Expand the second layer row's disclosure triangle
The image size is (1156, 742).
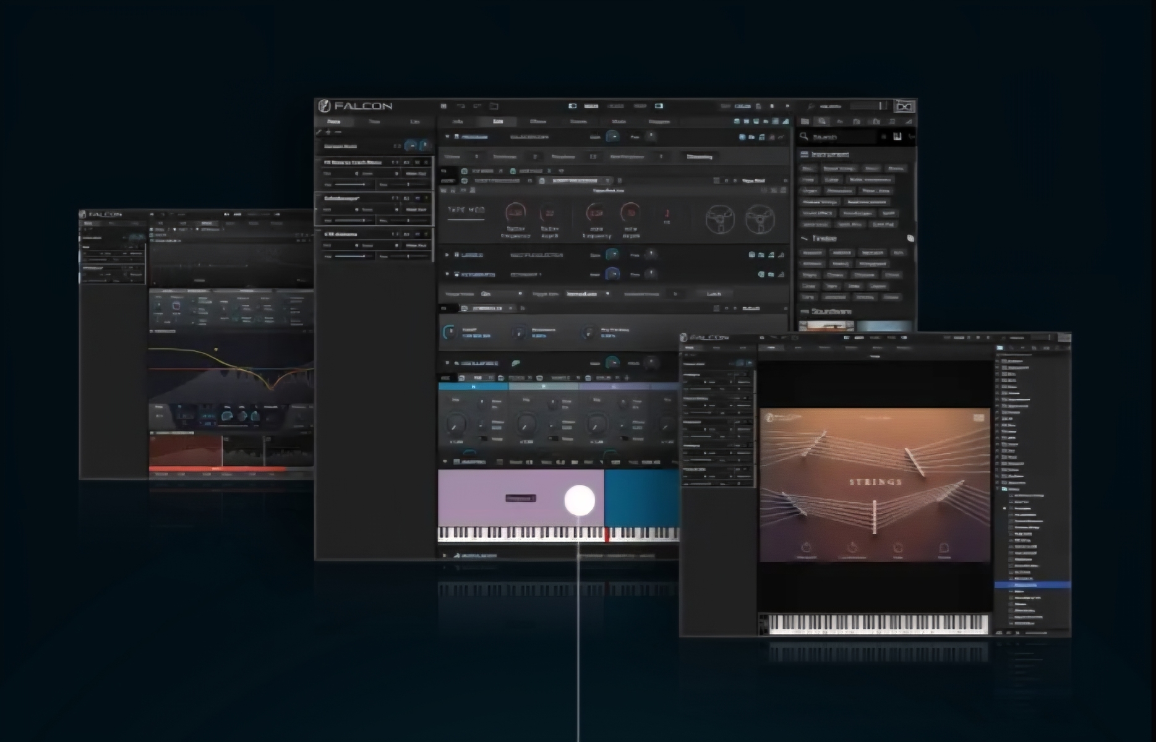(447, 254)
